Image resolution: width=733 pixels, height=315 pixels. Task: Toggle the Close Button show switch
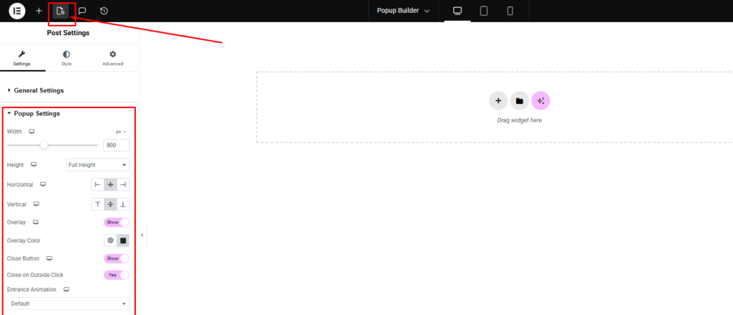pyautogui.click(x=117, y=258)
